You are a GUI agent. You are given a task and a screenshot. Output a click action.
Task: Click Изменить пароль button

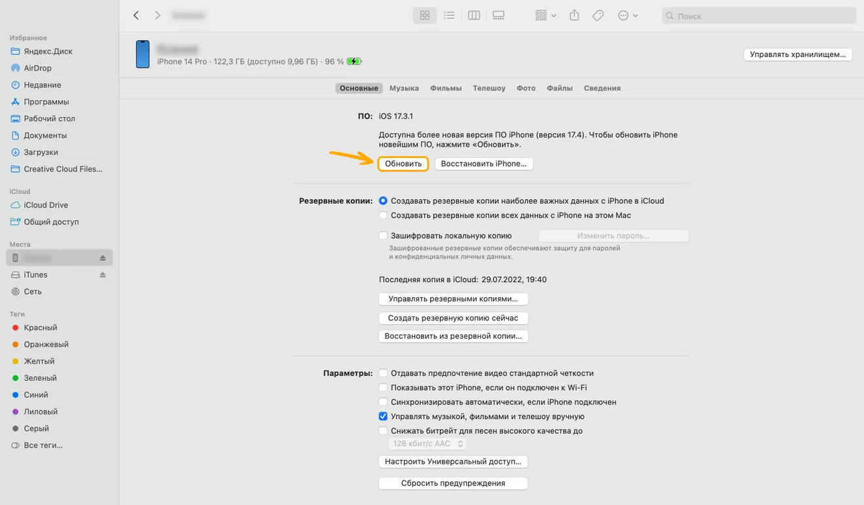(613, 236)
